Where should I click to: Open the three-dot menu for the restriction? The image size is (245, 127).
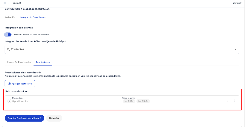[235, 101]
